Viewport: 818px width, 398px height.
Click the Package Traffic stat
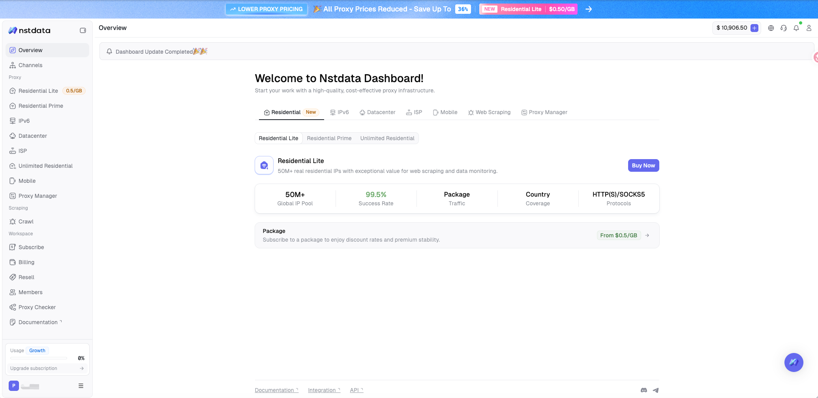(457, 199)
